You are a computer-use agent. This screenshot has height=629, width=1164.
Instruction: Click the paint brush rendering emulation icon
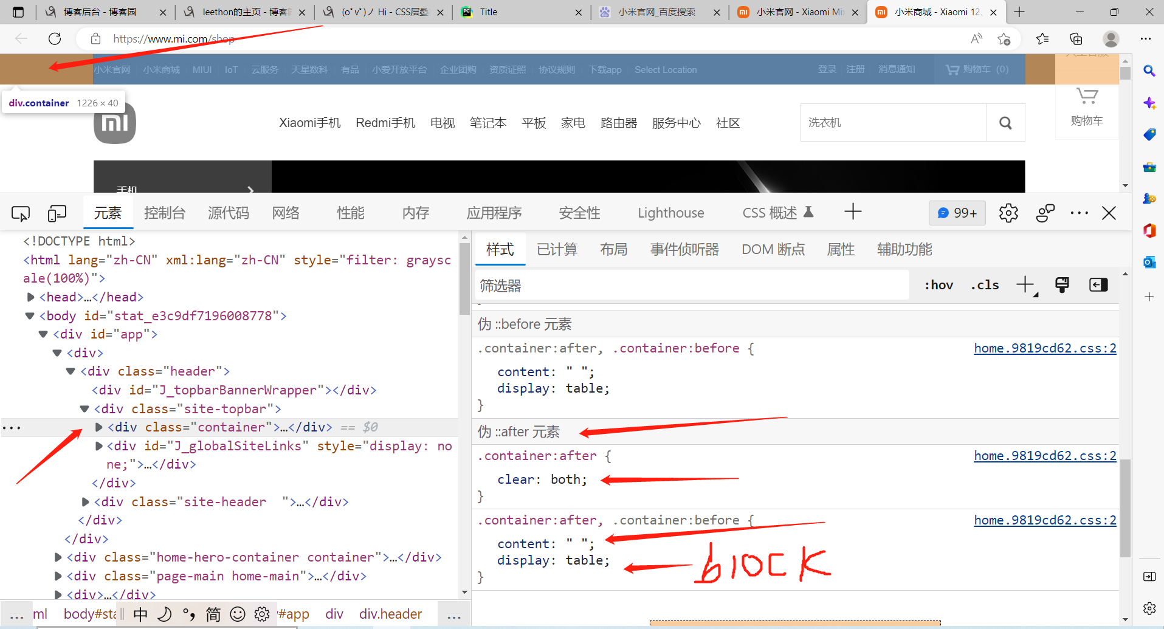coord(1062,284)
